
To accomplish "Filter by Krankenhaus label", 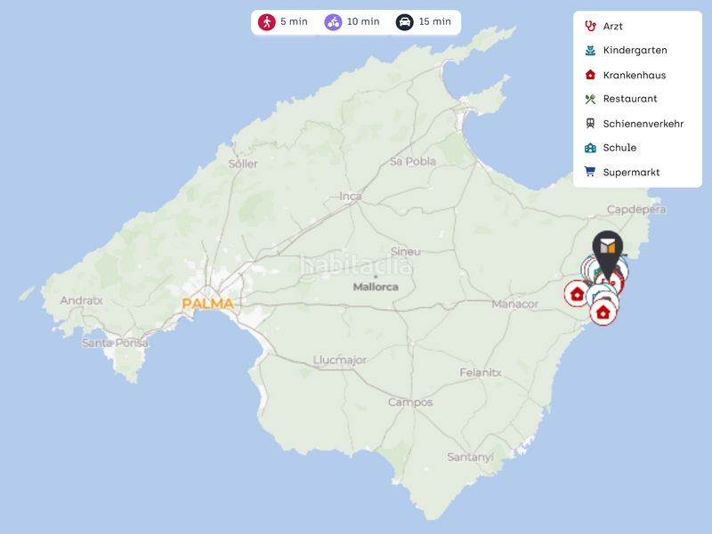I will (x=635, y=75).
